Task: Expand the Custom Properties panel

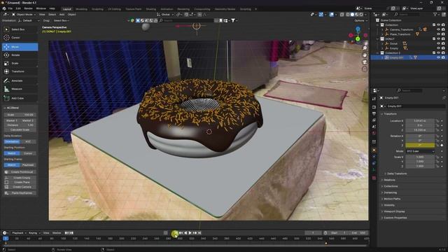Action: [395, 218]
